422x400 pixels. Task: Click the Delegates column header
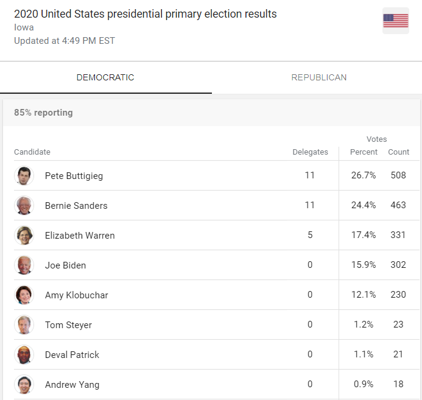point(310,152)
